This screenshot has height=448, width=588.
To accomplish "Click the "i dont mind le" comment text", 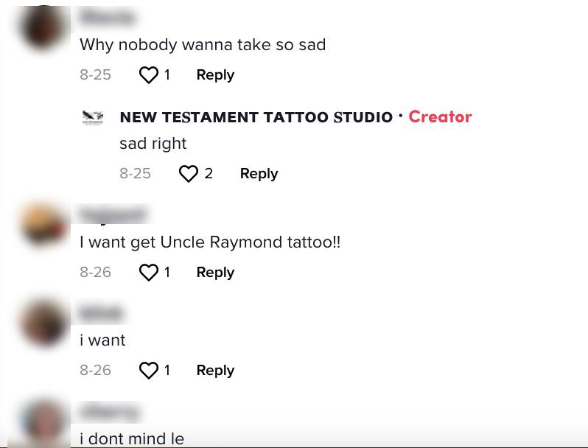I will point(132,439).
